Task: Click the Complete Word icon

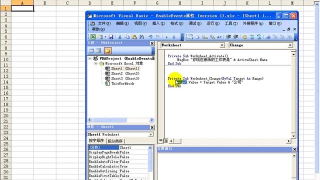Action: [x=219, y=36]
